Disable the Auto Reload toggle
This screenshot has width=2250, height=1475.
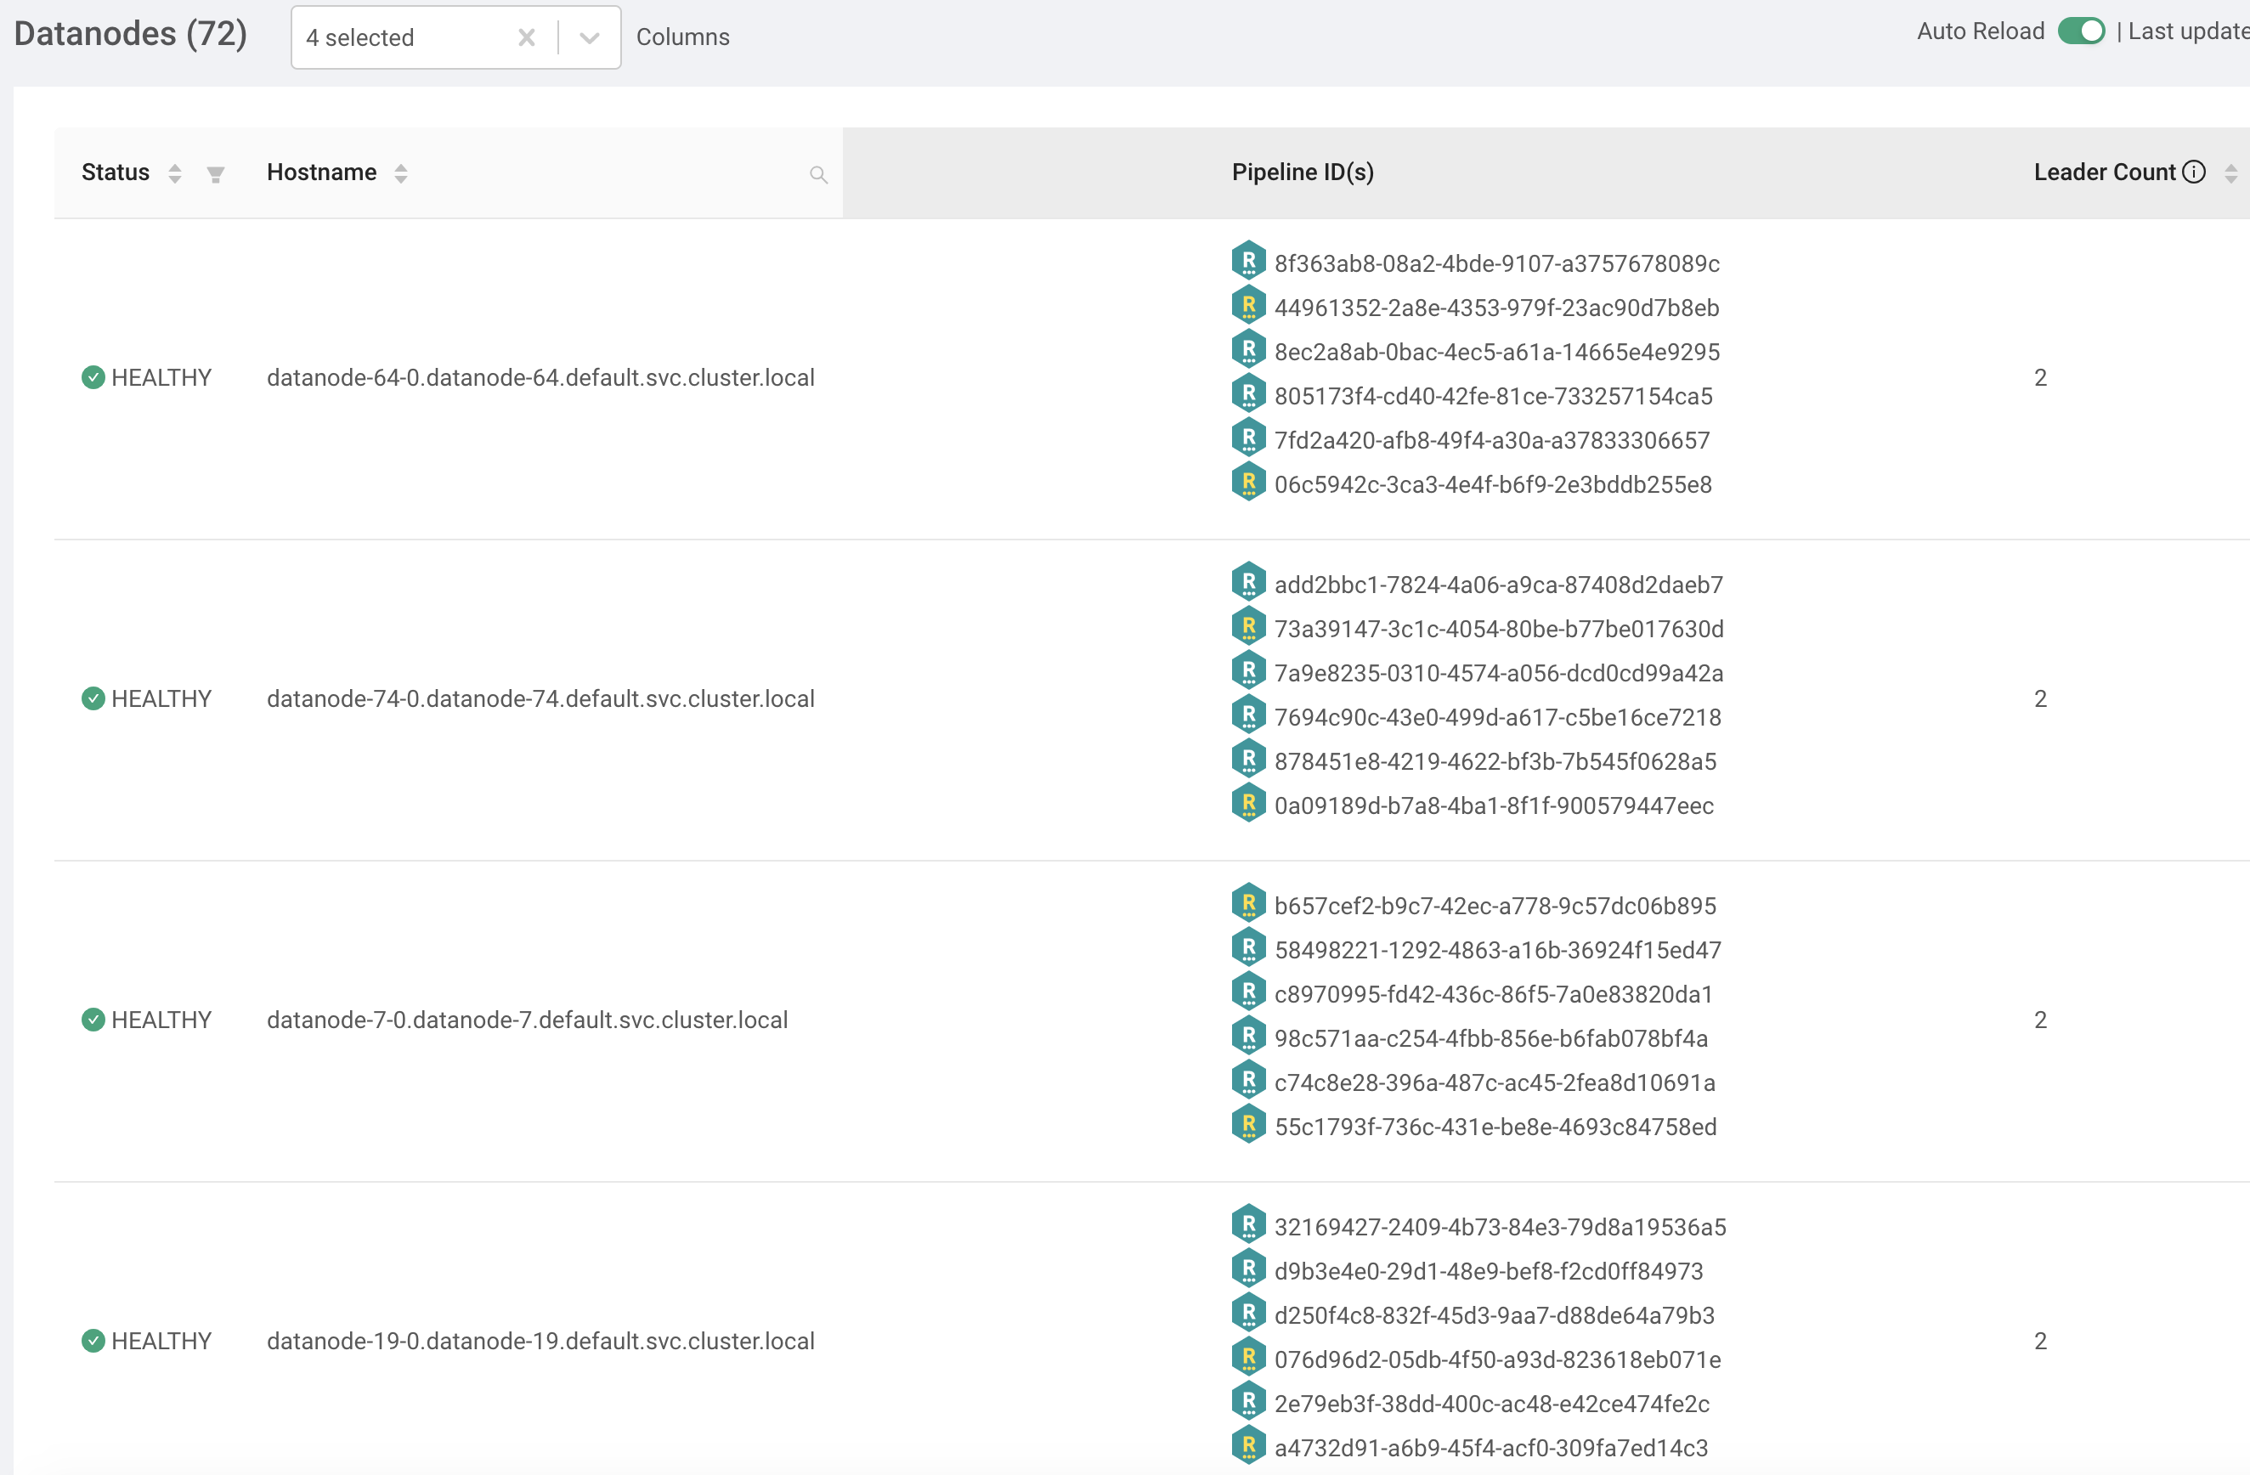coord(2081,31)
